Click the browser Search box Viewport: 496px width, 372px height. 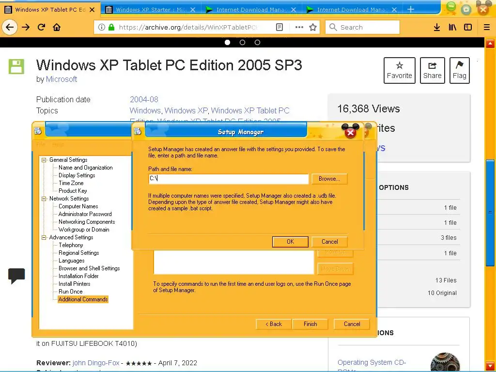coord(362,27)
